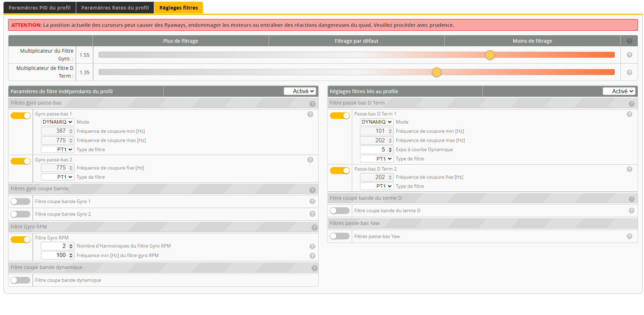Click Gyro filter multiplier slider handle

(x=490, y=55)
